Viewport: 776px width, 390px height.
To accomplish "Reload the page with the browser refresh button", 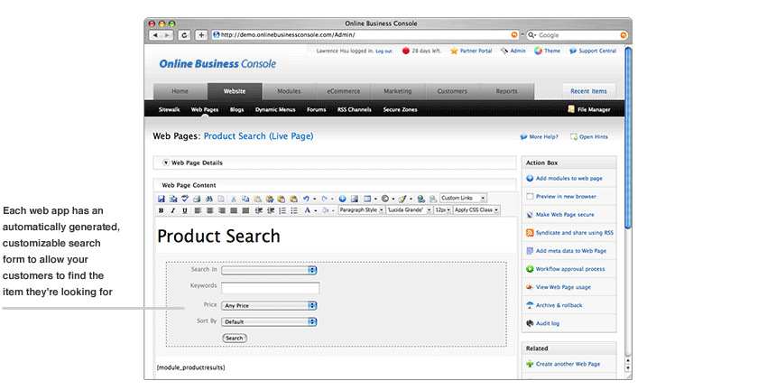I will 185,35.
